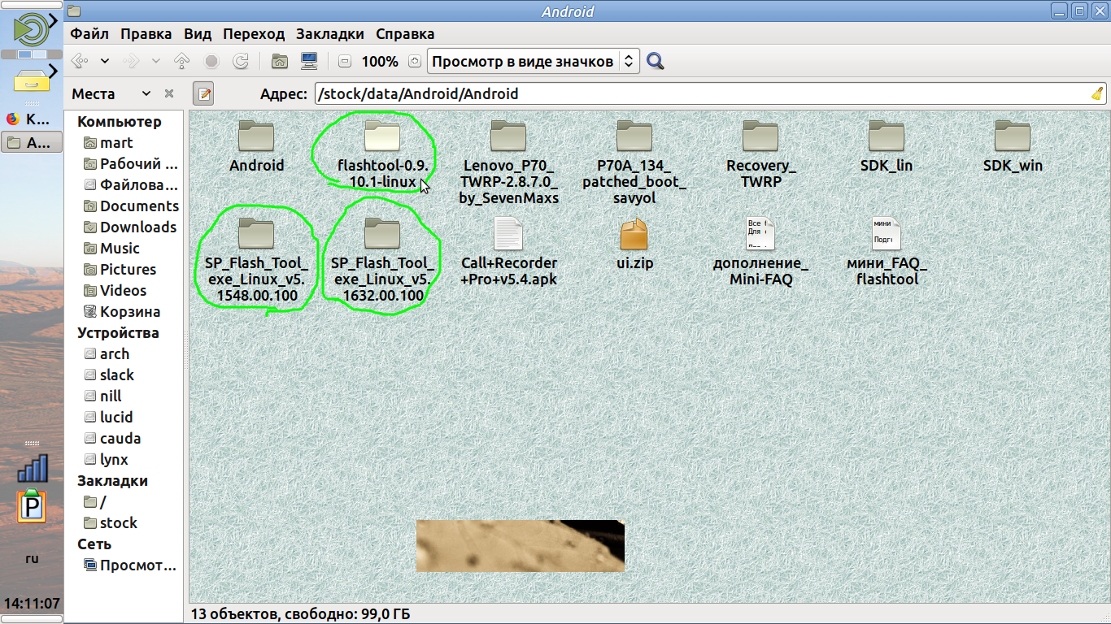
Task: Open the Справка menu
Action: 405,34
